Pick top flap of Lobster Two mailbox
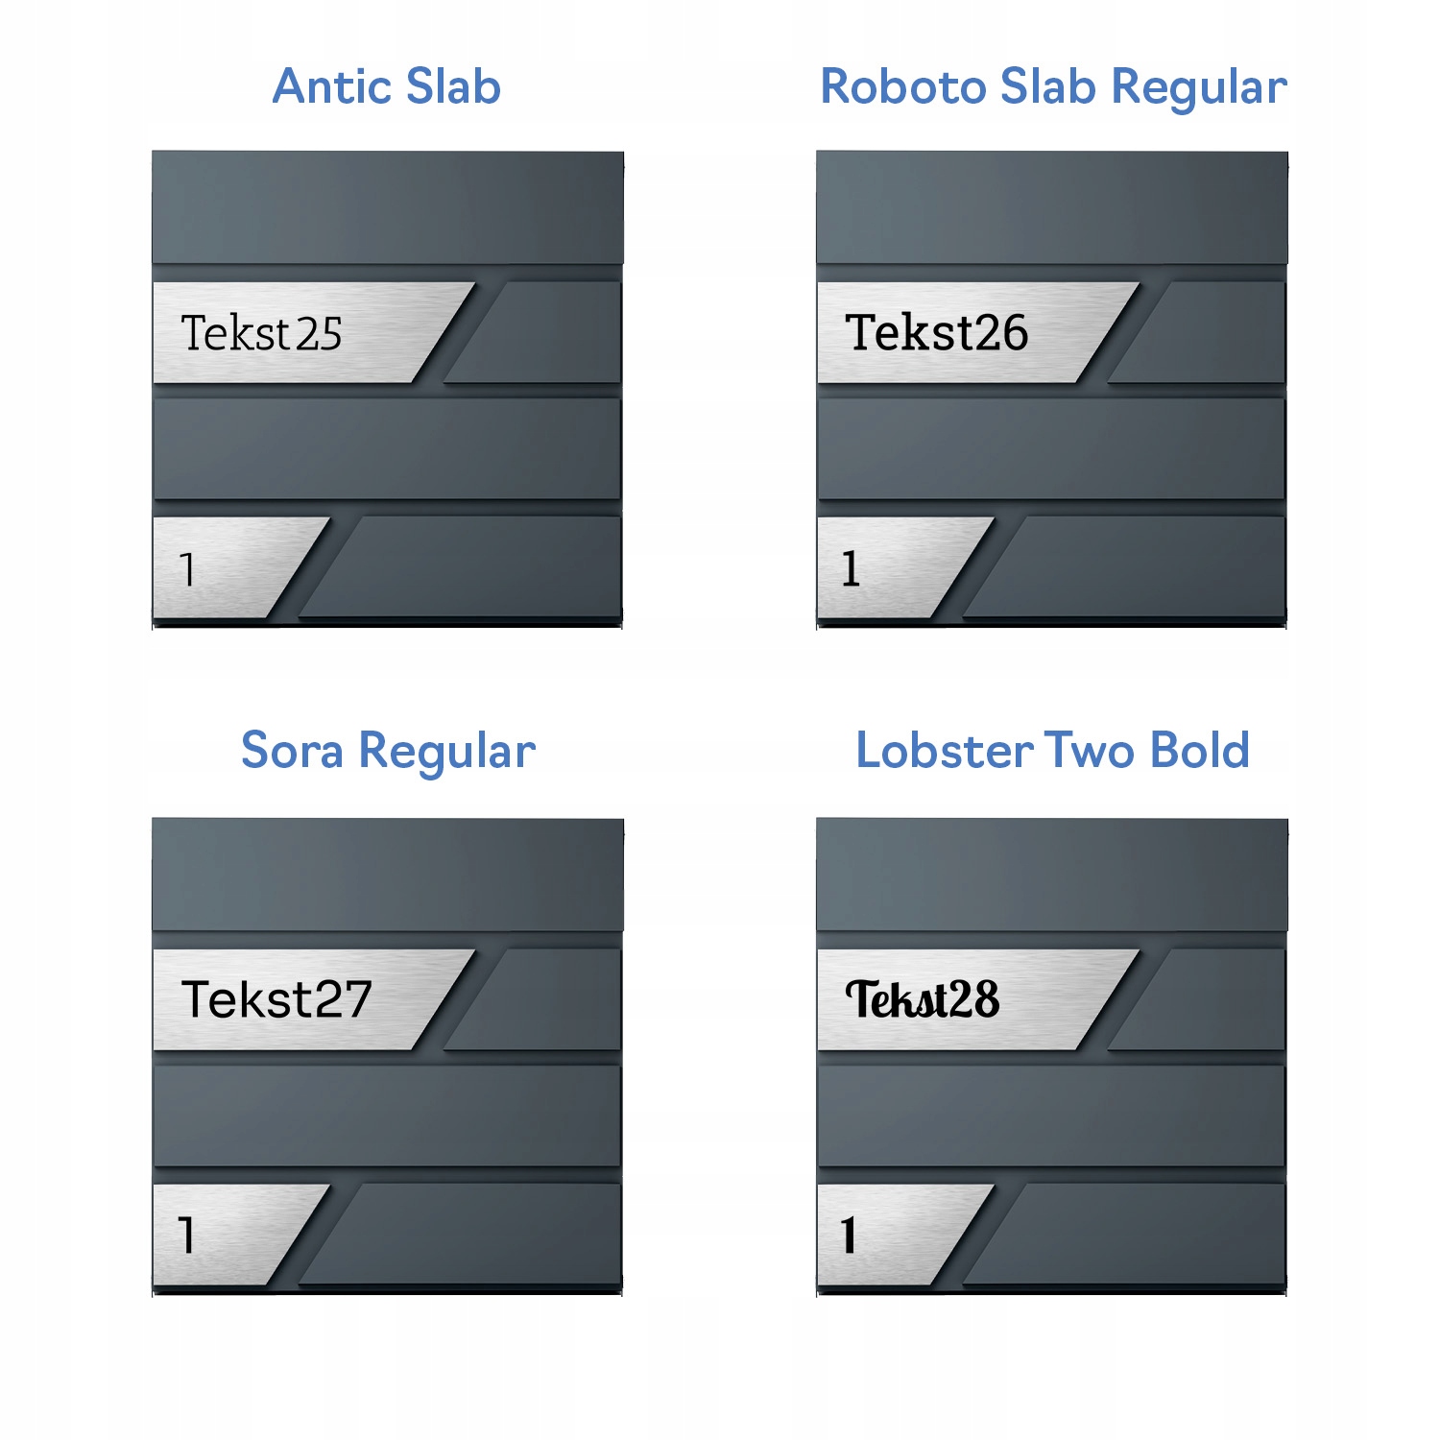Image resolution: width=1440 pixels, height=1440 pixels. [1052, 874]
